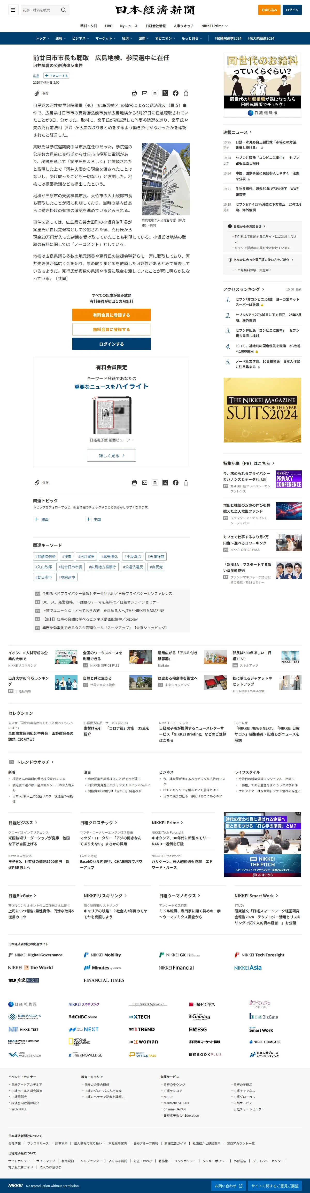Open the NATIONAL GEOGRAPHIC logo link
Screen dimensions: 310x1193
(x=79, y=1042)
